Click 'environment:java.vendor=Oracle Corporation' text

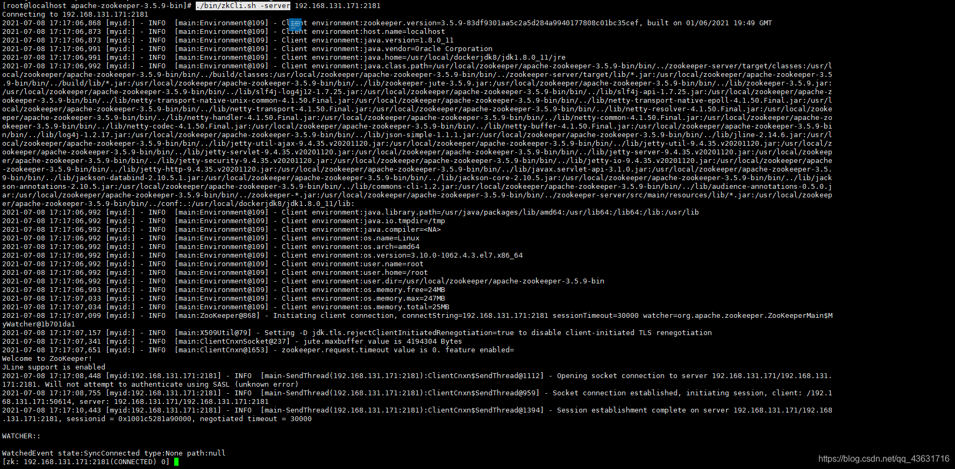click(x=402, y=49)
